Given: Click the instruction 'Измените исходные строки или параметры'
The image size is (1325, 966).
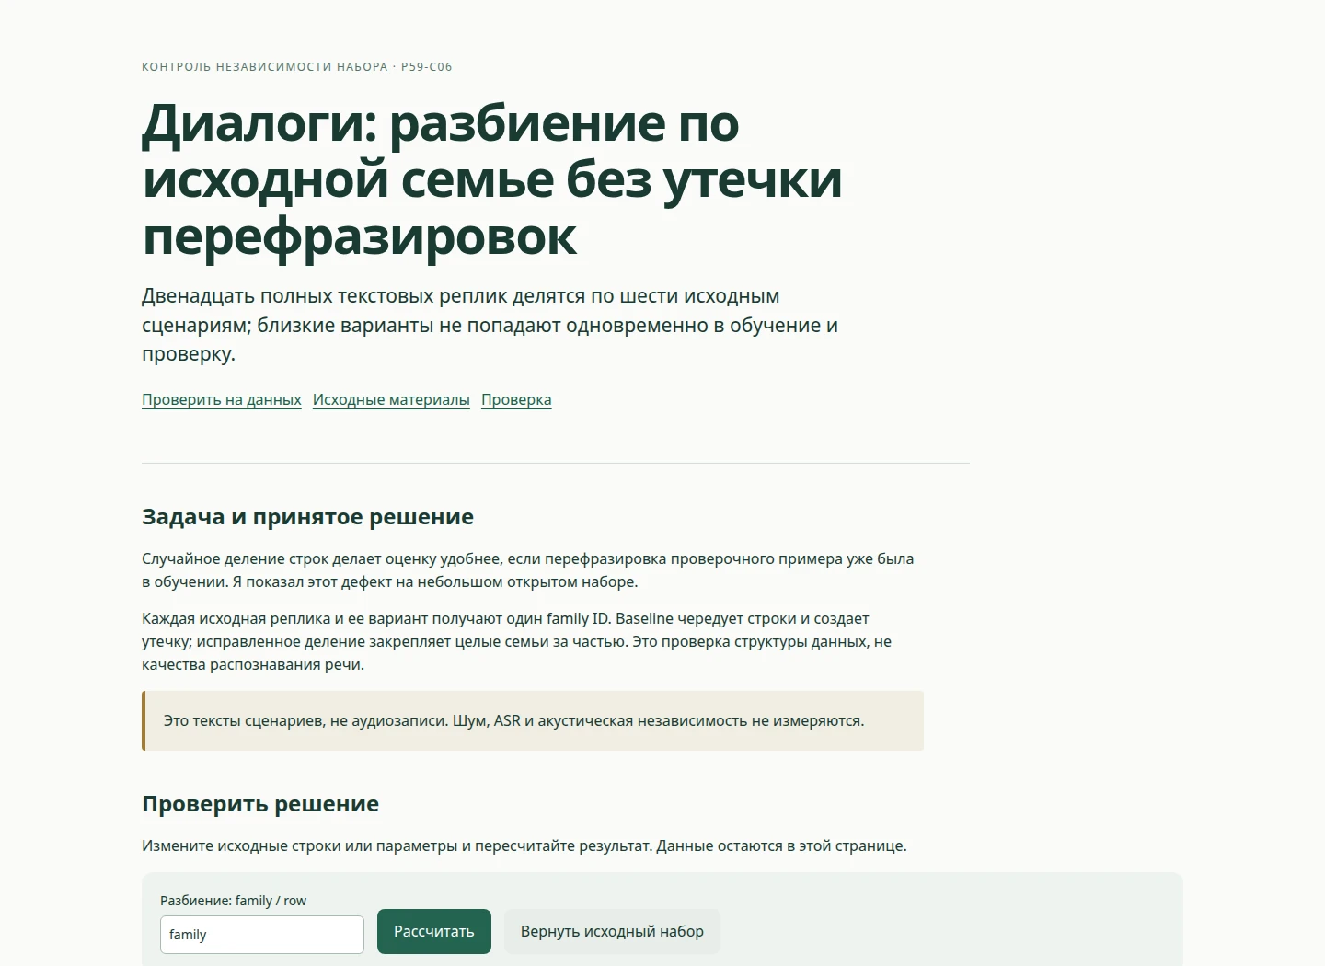Looking at the screenshot, I should tap(524, 845).
